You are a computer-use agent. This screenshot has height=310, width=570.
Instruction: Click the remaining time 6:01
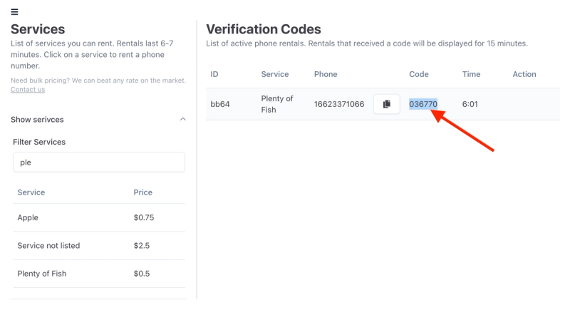[470, 104]
